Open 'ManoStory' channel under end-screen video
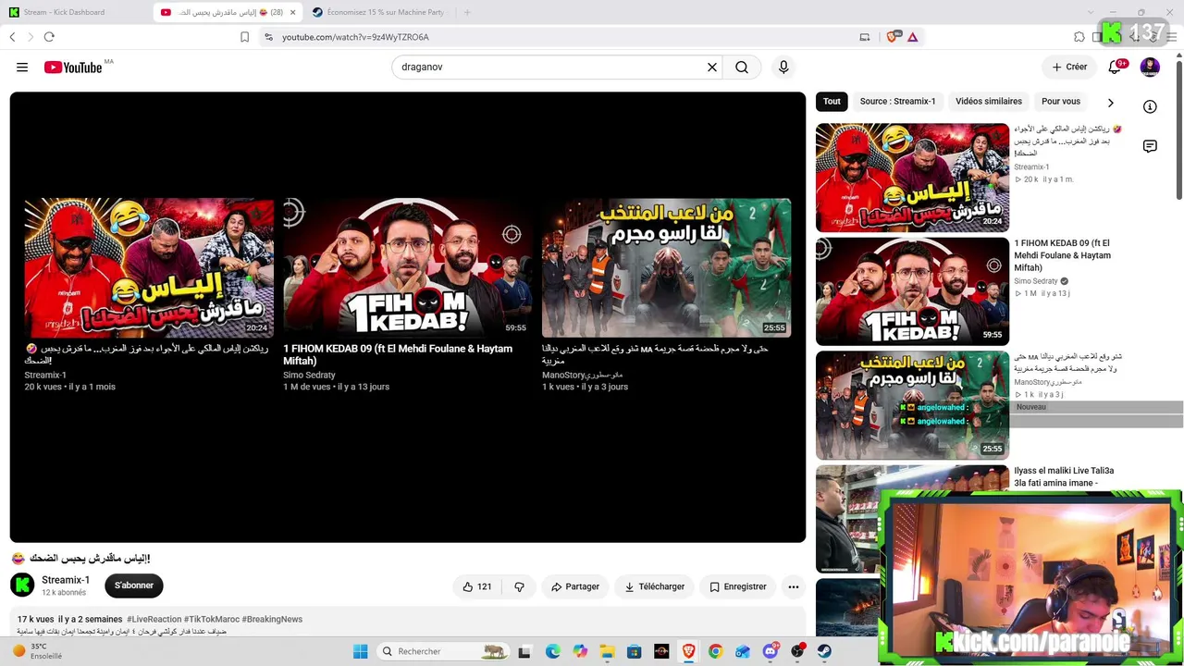Screen dimensions: 1184x666 click(583, 375)
